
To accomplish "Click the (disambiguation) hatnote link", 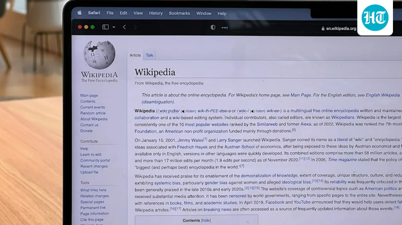I will tap(157, 102).
